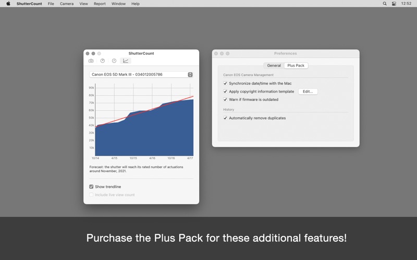Viewport: 417px width, 260px height.
Task: Click the 10/14 date label on graph
Action: pos(95,158)
